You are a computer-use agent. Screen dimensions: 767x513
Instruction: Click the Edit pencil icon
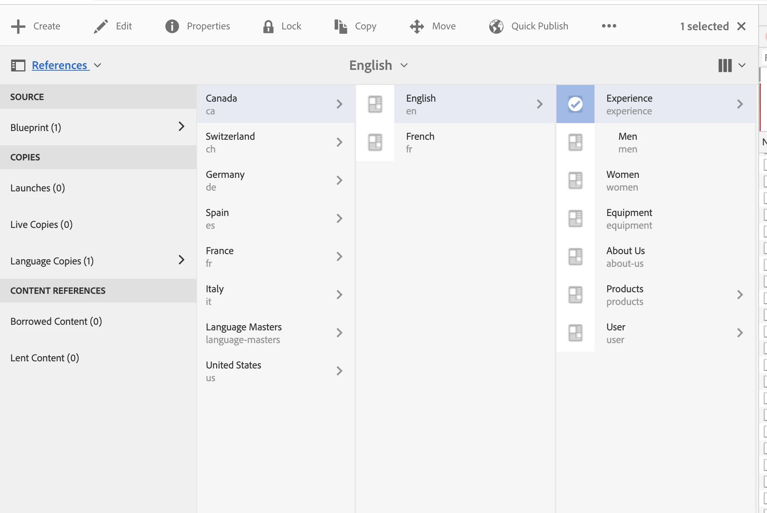(101, 26)
